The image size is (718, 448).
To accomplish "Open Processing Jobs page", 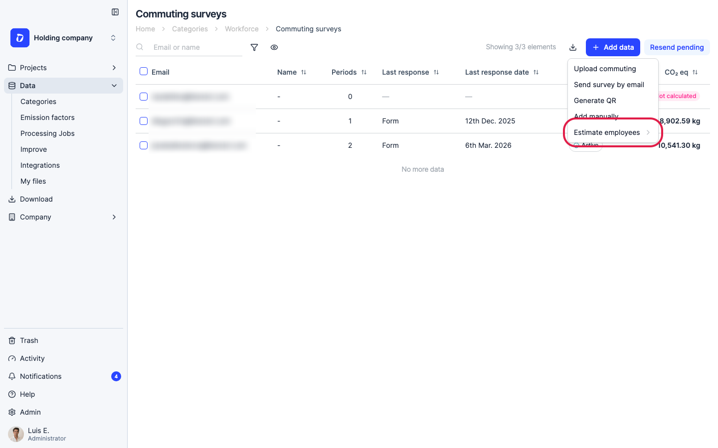I will (47, 133).
